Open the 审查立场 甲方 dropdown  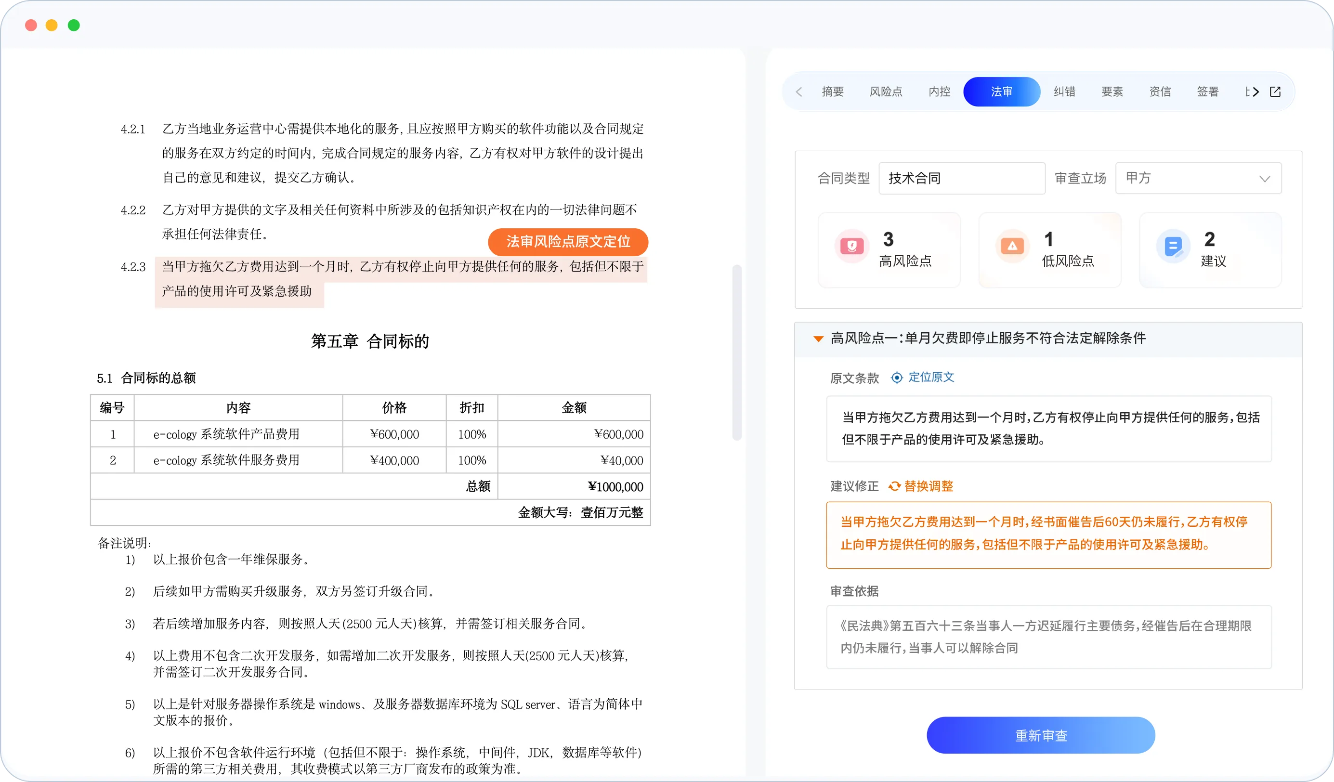click(x=1199, y=179)
